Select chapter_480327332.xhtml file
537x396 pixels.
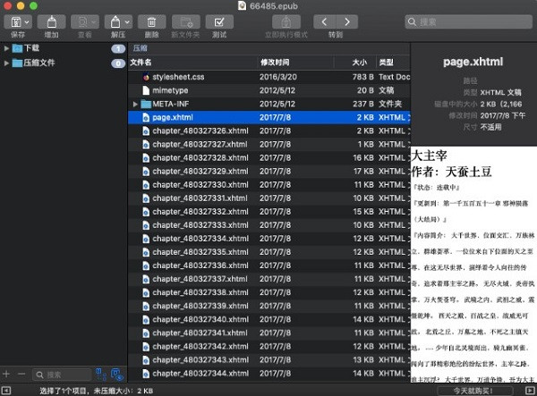coord(269,212)
